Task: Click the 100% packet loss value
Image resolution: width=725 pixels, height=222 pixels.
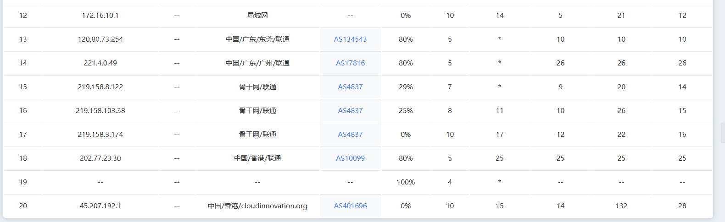Action: coord(406,182)
